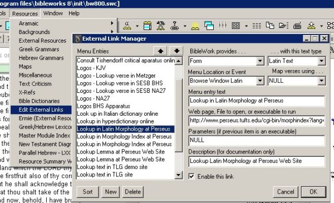Select 'Consult Tishendorff critical aparatus' entry
334x203 pixels.
[x=126, y=61]
